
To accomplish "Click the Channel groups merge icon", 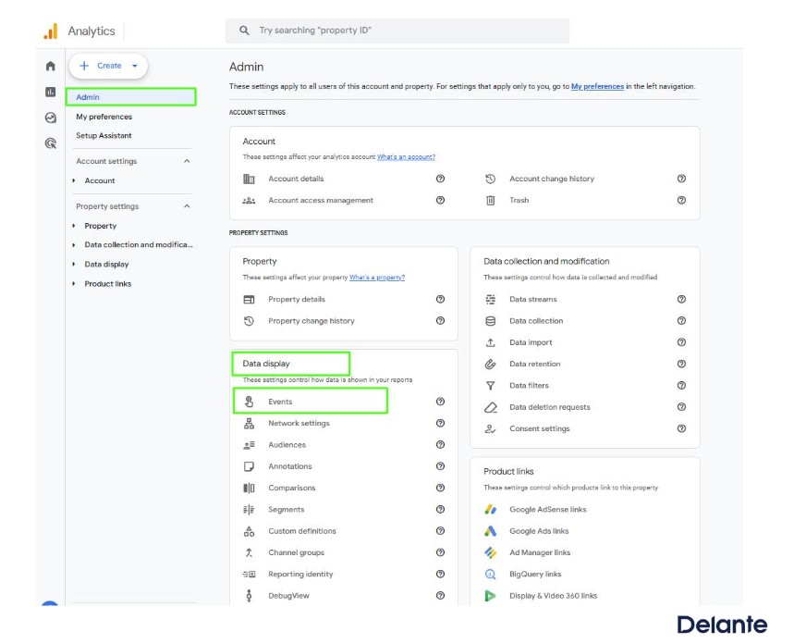I will click(x=249, y=552).
